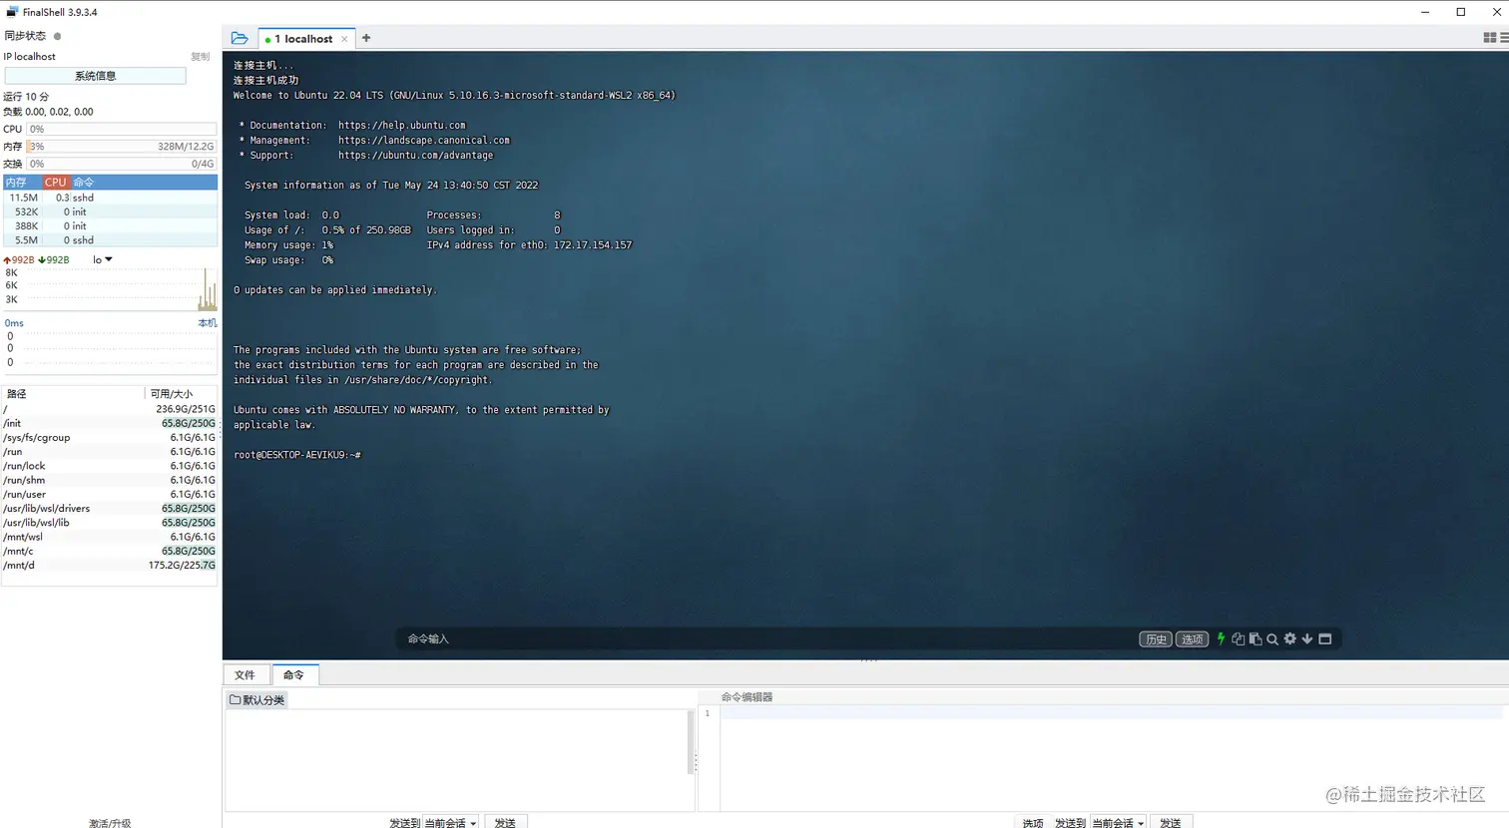Select the /run/user disk row

pyautogui.click(x=110, y=495)
